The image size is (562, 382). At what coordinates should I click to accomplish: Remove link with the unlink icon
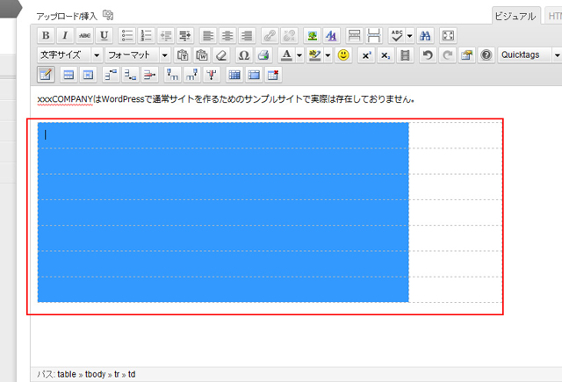click(289, 35)
